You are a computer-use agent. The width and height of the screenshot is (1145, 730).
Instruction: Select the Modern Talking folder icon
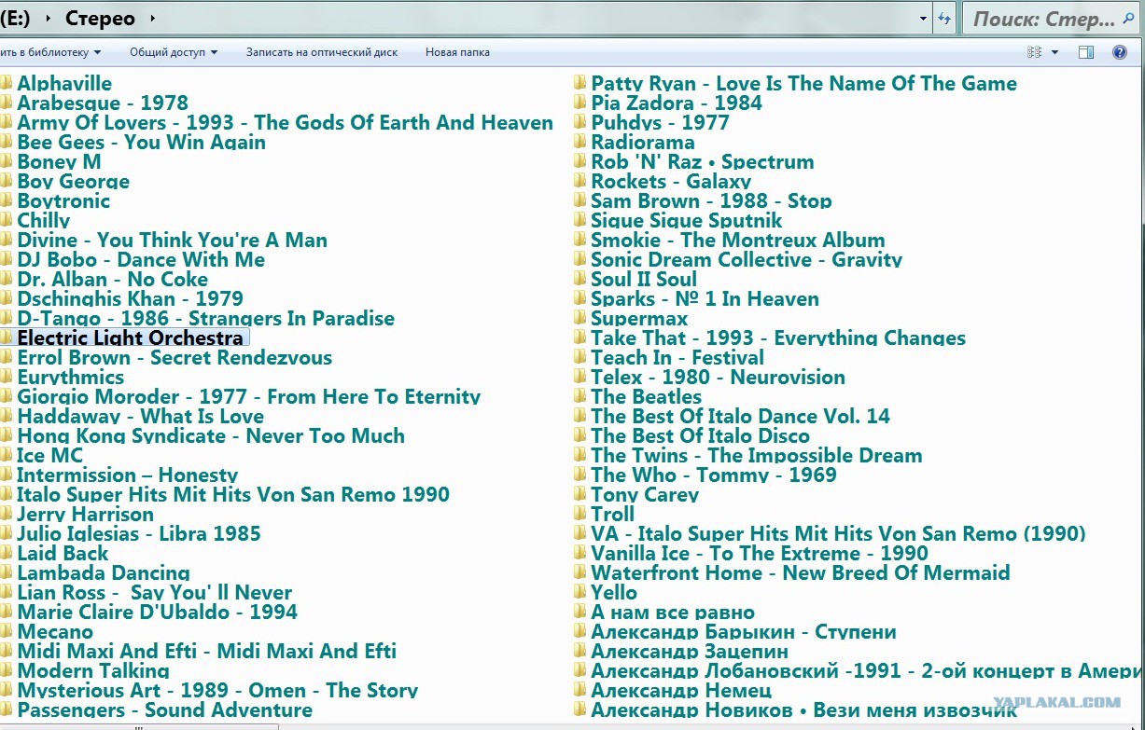coord(6,669)
